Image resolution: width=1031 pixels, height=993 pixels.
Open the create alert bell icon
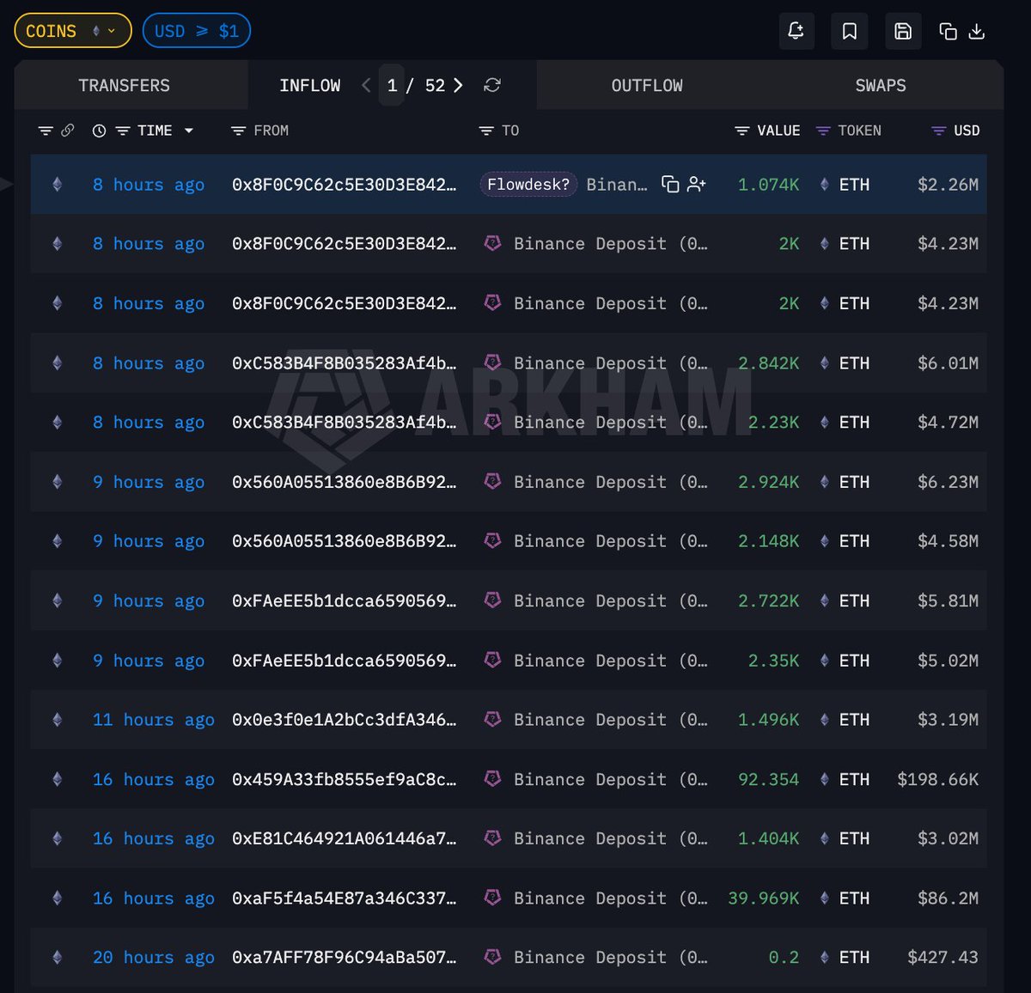coord(796,31)
